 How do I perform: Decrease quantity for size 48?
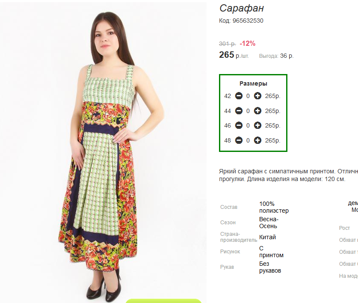click(239, 140)
